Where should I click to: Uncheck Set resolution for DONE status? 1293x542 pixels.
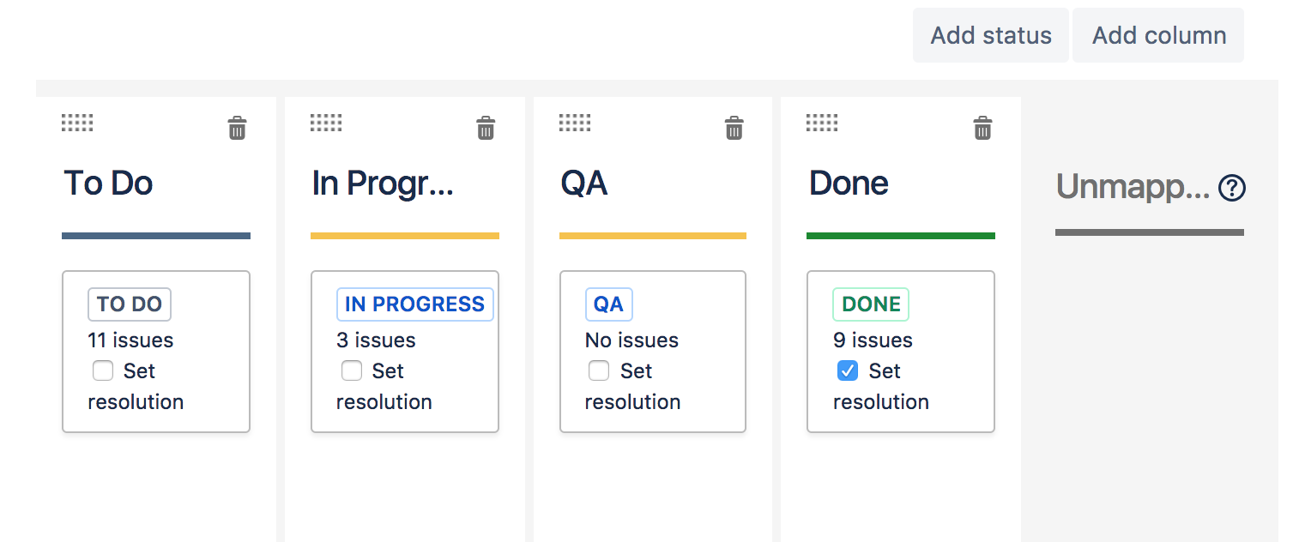click(x=848, y=371)
